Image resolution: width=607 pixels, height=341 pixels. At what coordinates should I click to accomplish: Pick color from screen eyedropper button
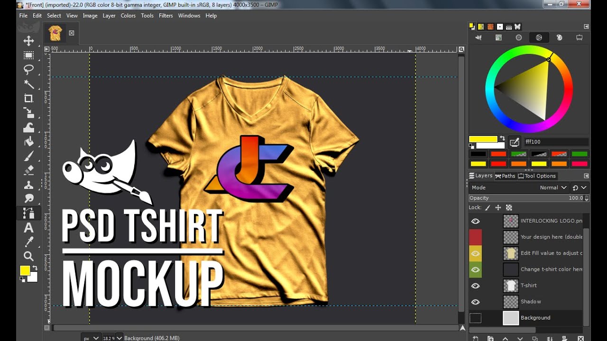tap(515, 142)
